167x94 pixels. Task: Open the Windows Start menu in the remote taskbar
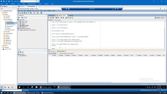click(20, 87)
